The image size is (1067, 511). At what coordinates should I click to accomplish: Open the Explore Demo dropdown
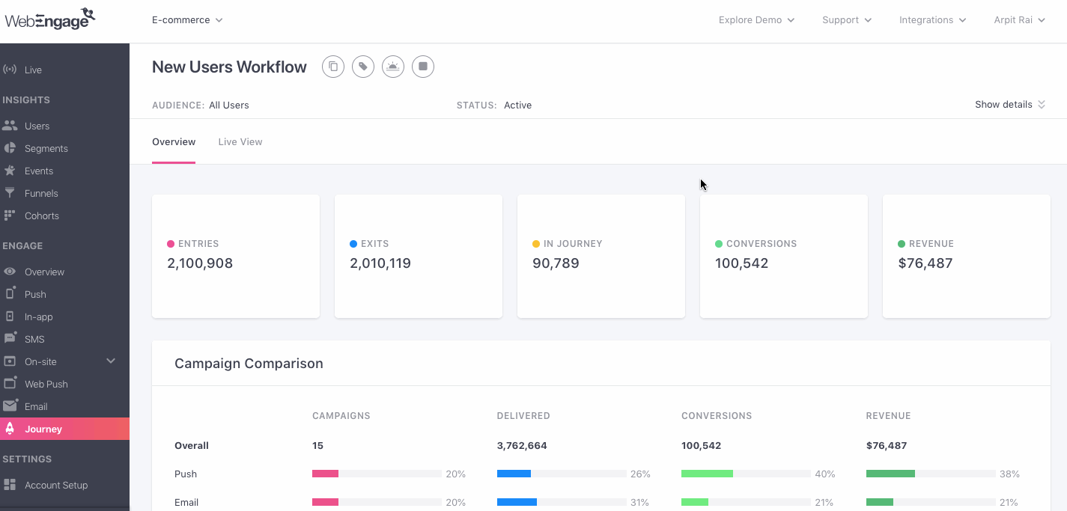click(756, 20)
